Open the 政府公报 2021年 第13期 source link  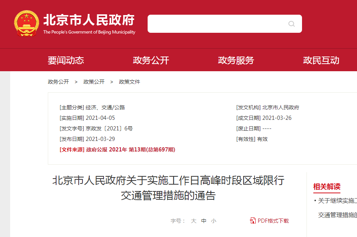pyautogui.click(x=131, y=150)
